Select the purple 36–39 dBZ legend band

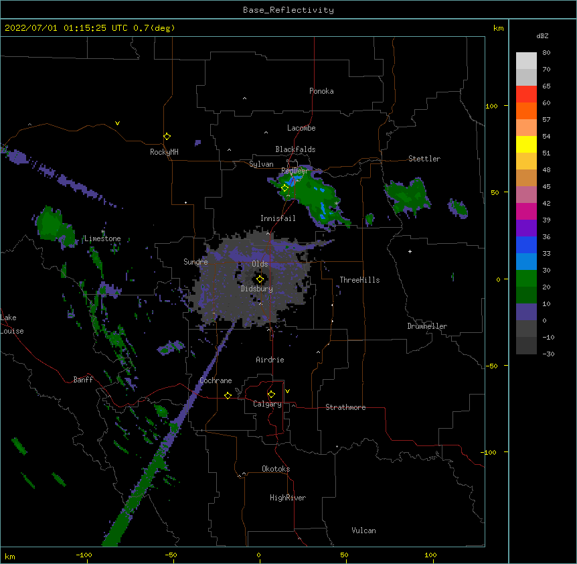point(526,228)
